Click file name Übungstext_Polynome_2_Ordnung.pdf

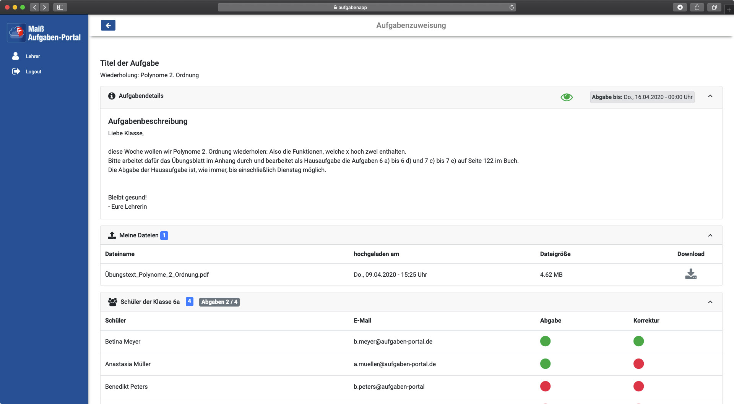tap(157, 274)
